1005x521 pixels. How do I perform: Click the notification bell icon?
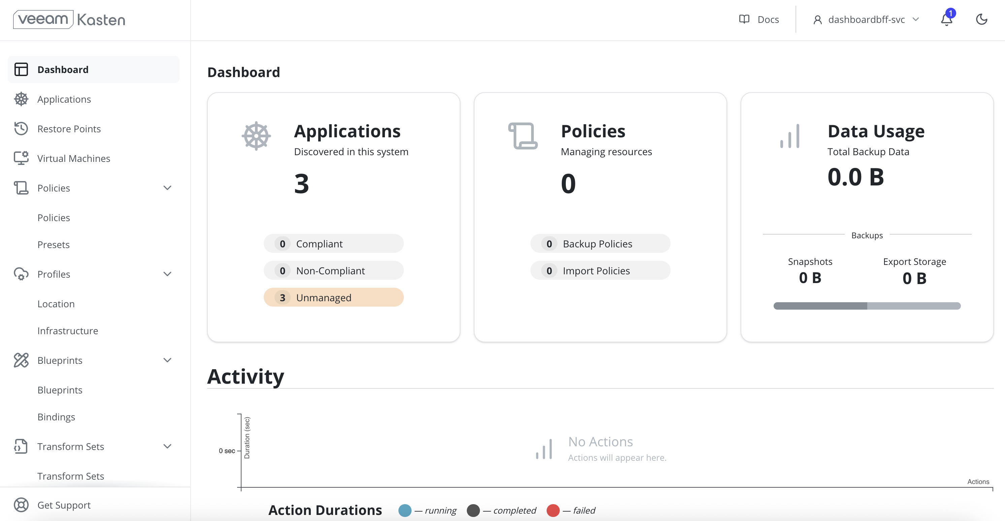click(x=946, y=20)
